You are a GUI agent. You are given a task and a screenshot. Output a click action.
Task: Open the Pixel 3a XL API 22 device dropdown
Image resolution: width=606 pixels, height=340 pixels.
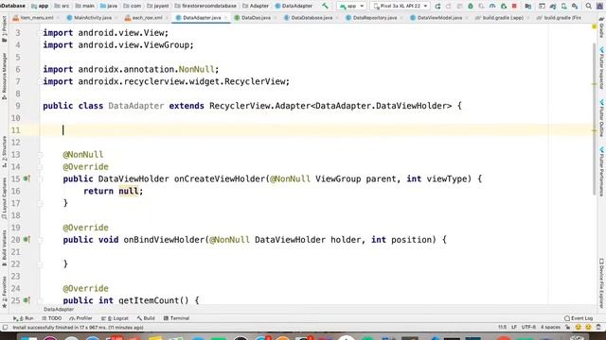[401, 7]
